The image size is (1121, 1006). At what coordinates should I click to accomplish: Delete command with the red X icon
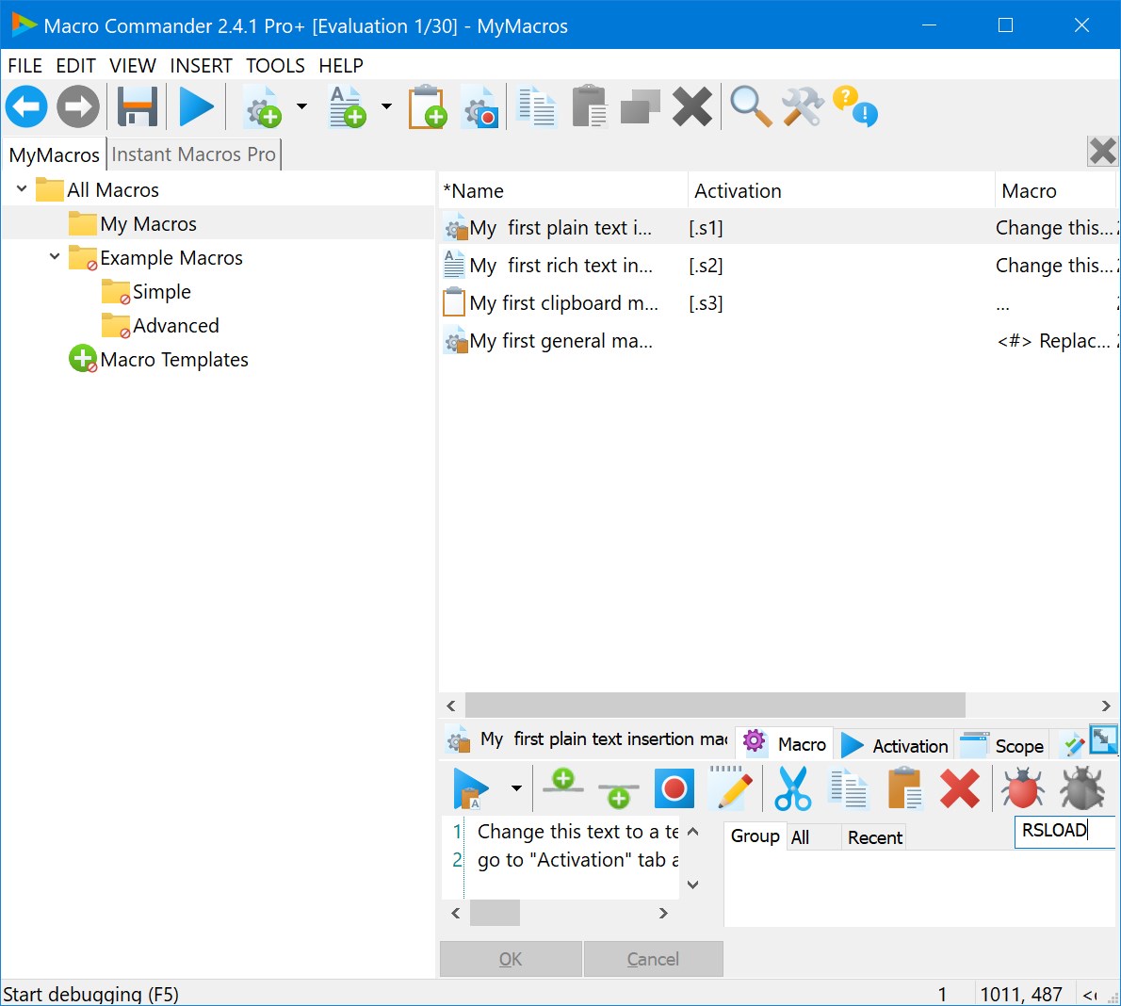click(959, 788)
